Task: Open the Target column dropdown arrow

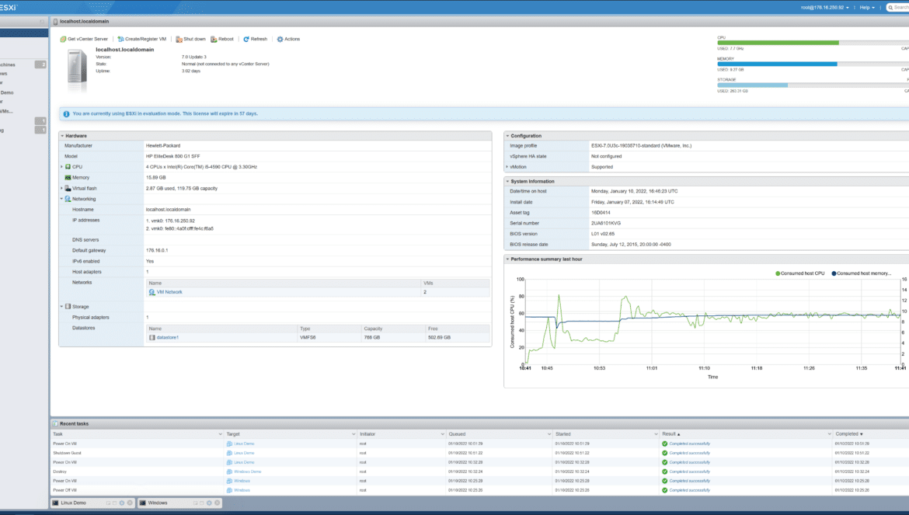Action: coord(353,434)
